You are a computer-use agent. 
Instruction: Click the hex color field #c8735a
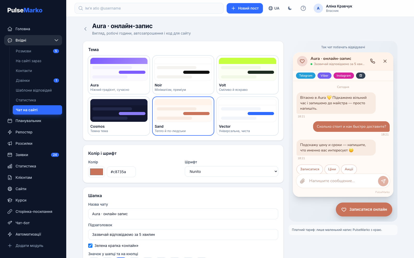tap(121, 172)
